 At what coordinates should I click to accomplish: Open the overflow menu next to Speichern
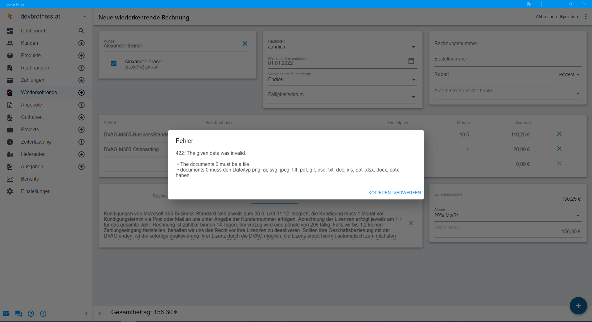586,17
